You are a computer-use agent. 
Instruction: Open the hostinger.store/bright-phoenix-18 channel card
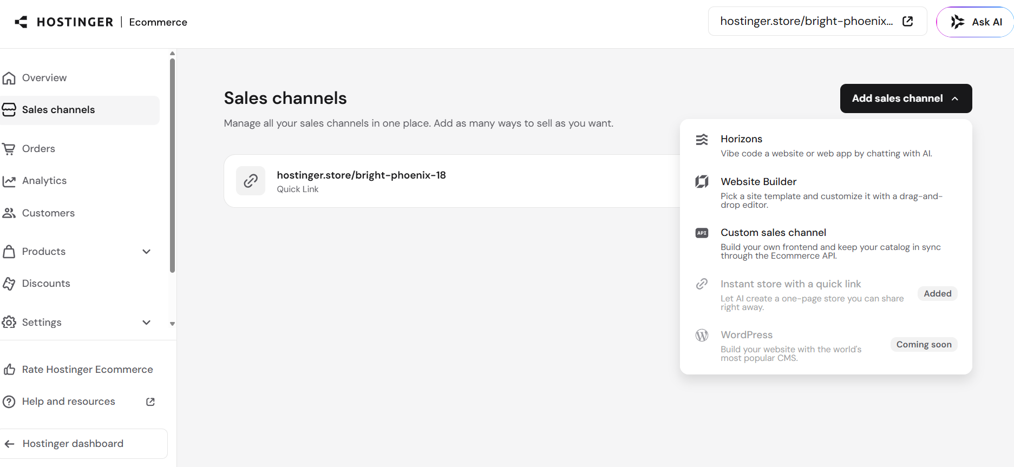point(452,181)
